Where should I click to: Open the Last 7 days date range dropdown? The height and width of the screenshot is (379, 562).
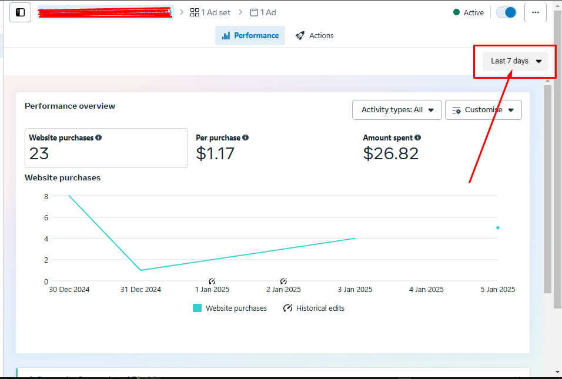[x=516, y=61]
